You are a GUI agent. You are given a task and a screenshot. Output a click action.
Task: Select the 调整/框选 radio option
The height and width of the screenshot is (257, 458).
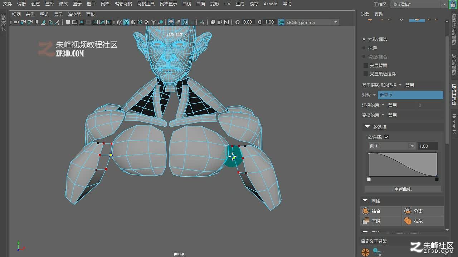(x=364, y=56)
